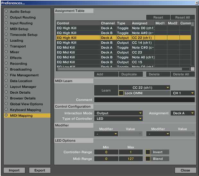Viewport: 199px width, 176px height.
Task: Toggle the Invert checkbox
Action: [148, 152]
